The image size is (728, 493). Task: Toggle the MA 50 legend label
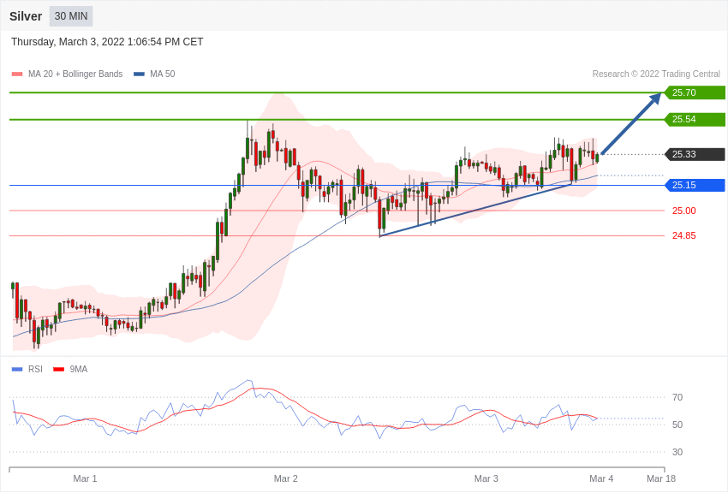pyautogui.click(x=163, y=74)
